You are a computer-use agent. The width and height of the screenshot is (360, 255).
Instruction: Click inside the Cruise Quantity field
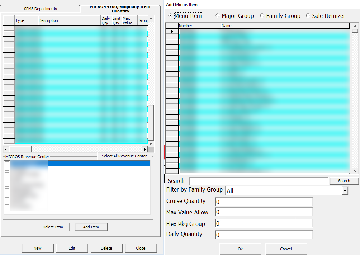264,202
